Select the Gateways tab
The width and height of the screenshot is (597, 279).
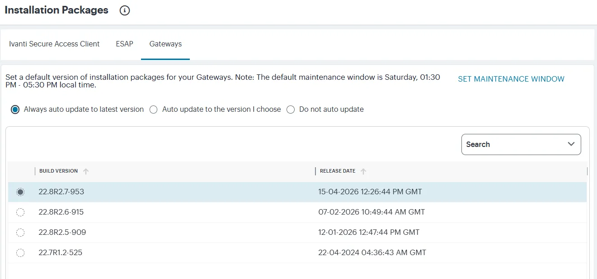(x=165, y=44)
